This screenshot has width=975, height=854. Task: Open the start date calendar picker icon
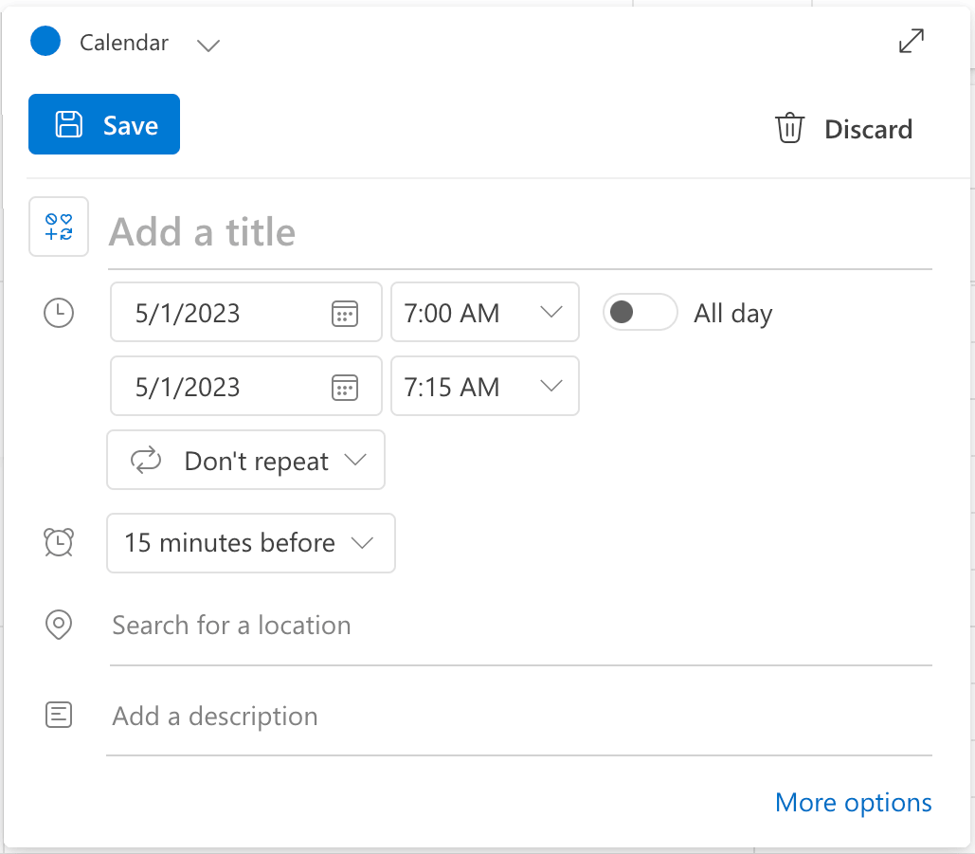[347, 313]
